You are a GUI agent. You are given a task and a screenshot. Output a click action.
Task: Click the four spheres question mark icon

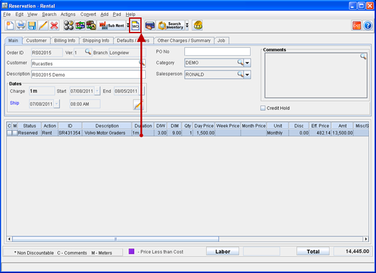(x=69, y=25)
